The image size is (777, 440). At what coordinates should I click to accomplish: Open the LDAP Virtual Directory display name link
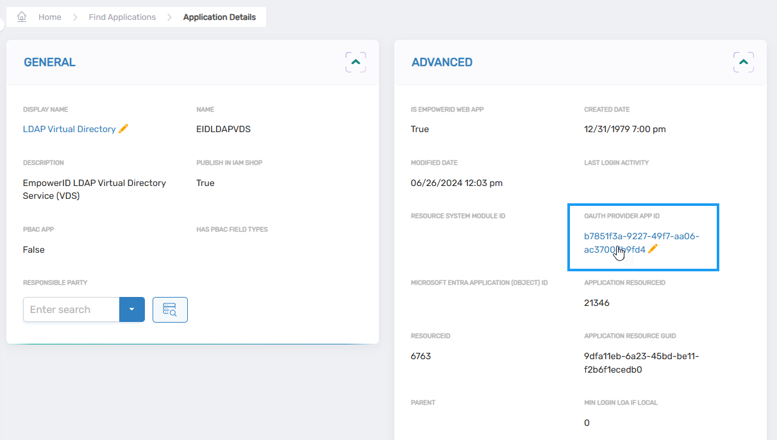69,129
